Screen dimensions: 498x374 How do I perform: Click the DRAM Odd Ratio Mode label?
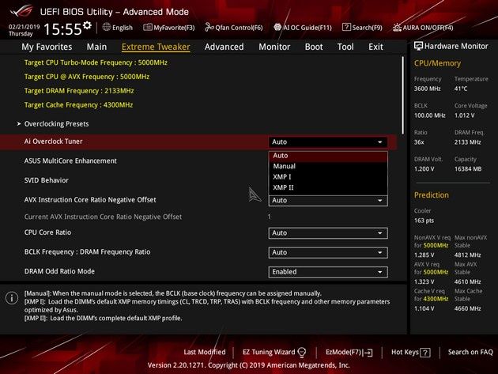(59, 271)
